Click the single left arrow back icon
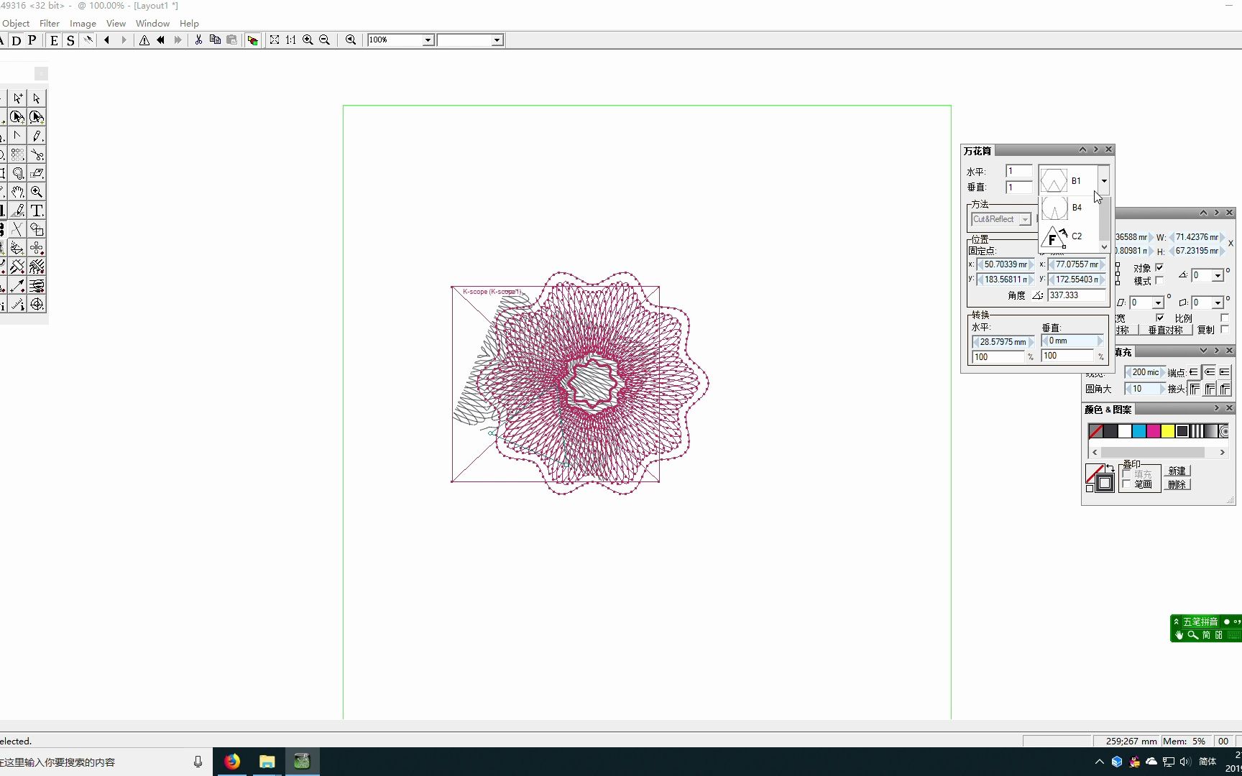This screenshot has height=776, width=1242. [107, 40]
